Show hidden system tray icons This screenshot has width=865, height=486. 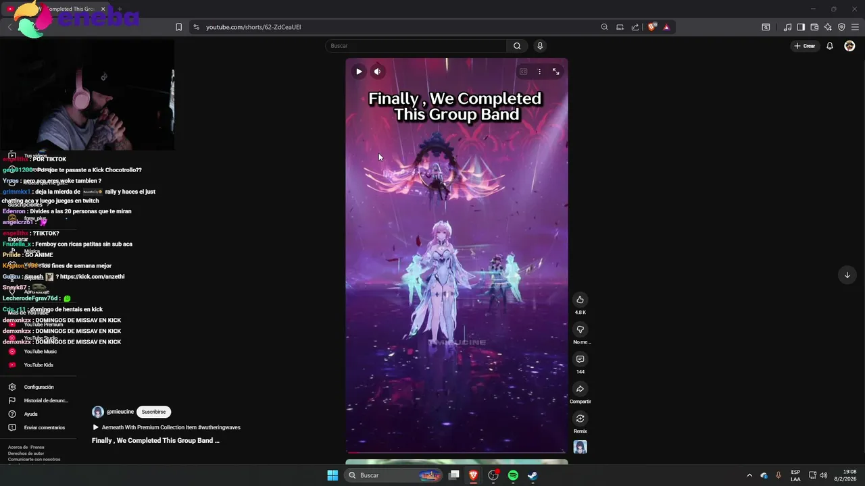tap(749, 475)
